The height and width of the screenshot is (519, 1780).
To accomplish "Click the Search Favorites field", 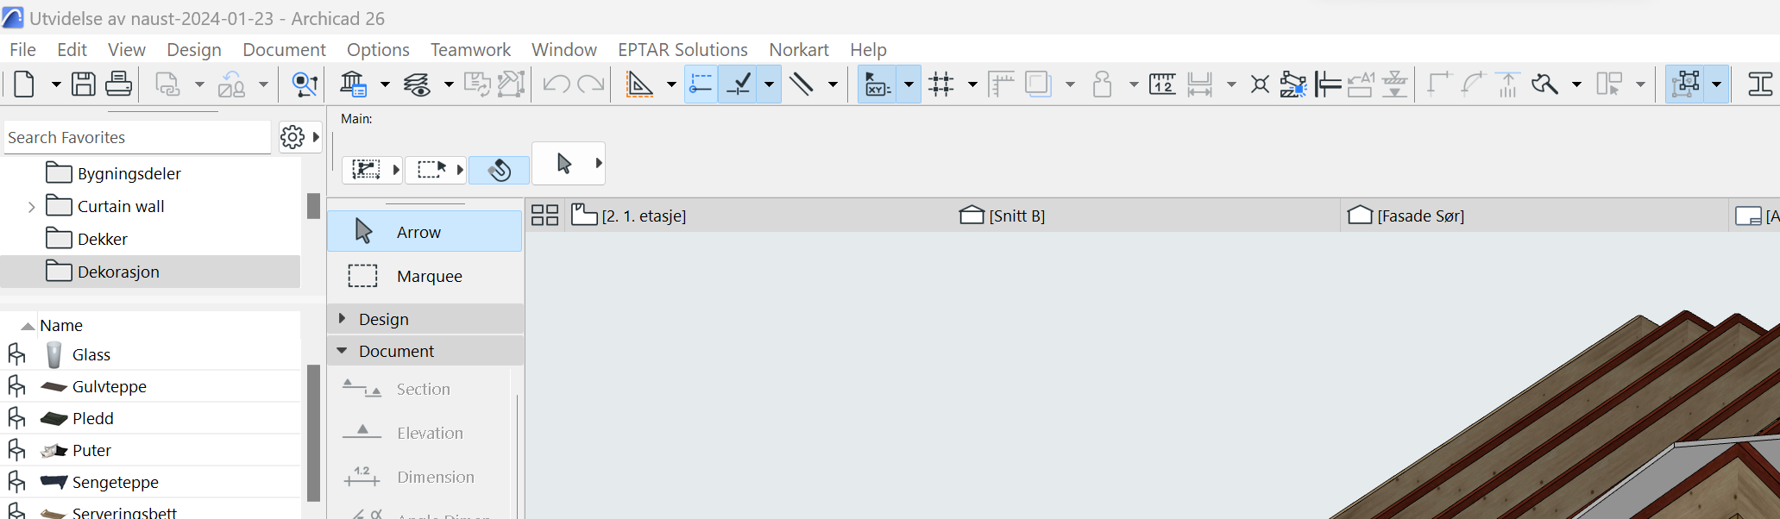I will point(136,138).
